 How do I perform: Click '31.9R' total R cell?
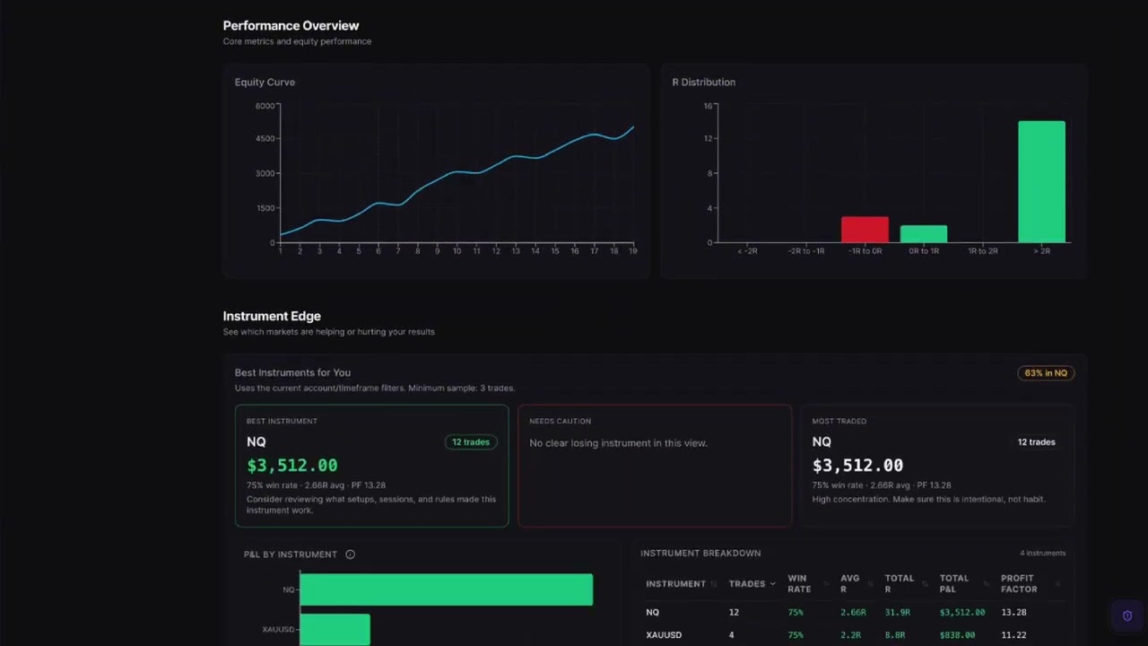[898, 613]
